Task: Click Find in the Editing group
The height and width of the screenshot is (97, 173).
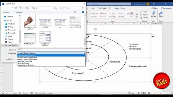Action: point(143,12)
